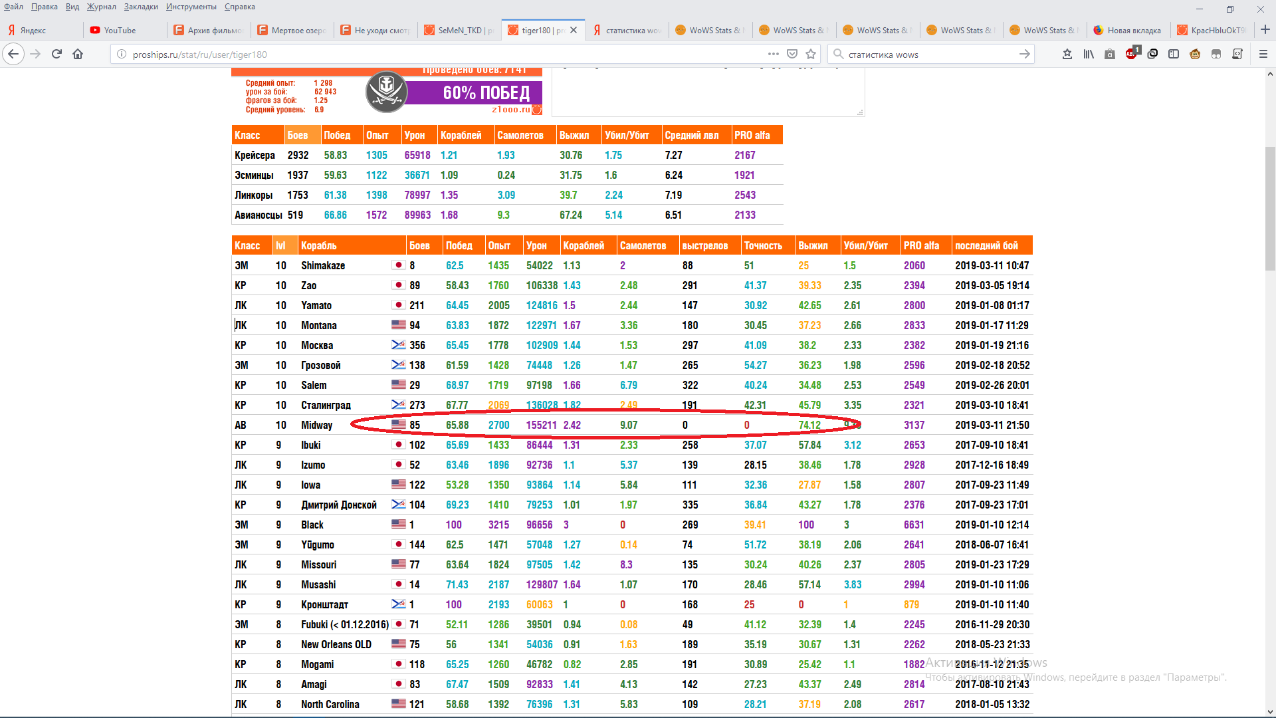Click the browser Back arrow button

13,54
